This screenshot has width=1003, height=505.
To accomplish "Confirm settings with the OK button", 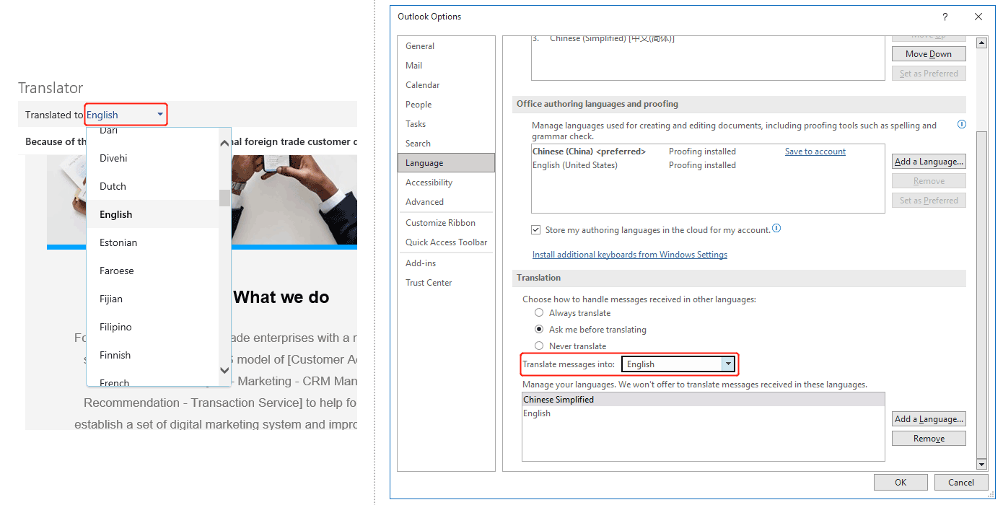I will 901,482.
